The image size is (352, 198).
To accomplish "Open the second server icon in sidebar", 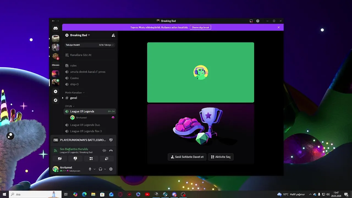I will (x=56, y=47).
